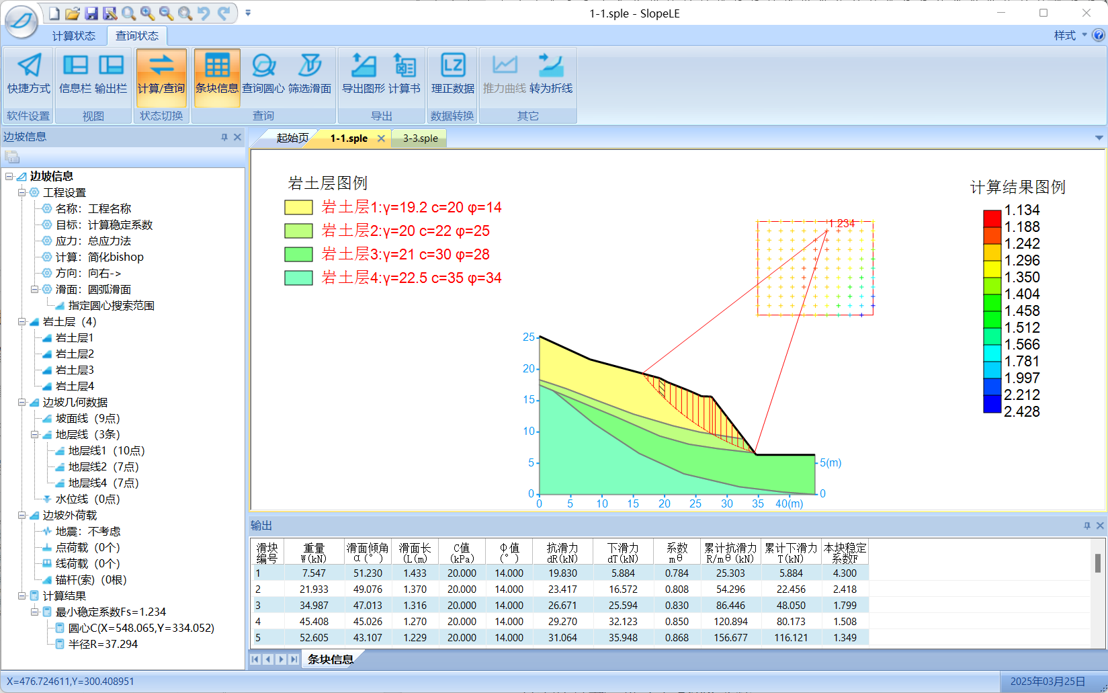Viewport: 1108px width, 693px height.
Task: Click the yellow 岩土层1 legend swatch
Action: [298, 207]
